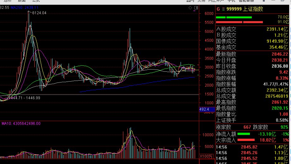Screen dimensions: 291x164
Task: Click the MA10 volume indicator label
Action: click(21, 123)
